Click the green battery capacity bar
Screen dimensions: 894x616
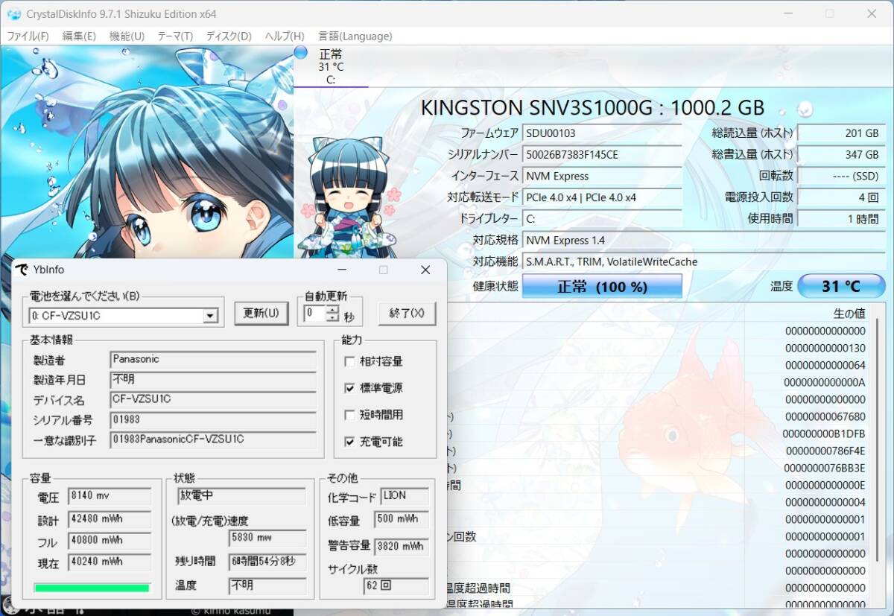(91, 588)
